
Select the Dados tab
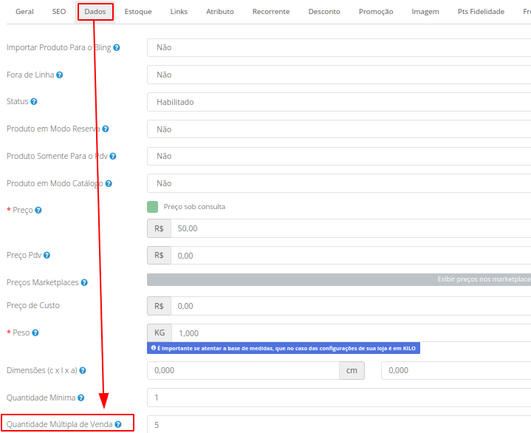point(95,12)
